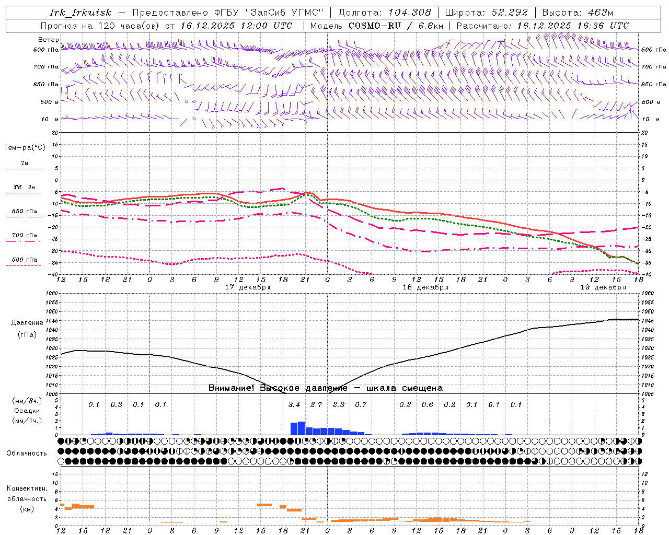The height and width of the screenshot is (535, 669).
Task: Select the 700 гПа temperature legend entry
Action: 24,238
